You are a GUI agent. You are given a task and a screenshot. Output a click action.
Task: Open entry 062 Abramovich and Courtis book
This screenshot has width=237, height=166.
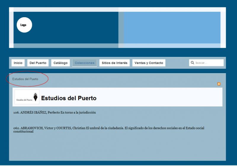[x=109, y=130]
